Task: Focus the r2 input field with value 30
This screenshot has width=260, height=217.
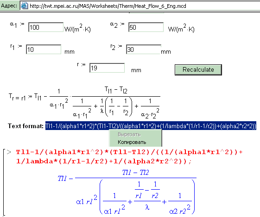Action: 144,50
